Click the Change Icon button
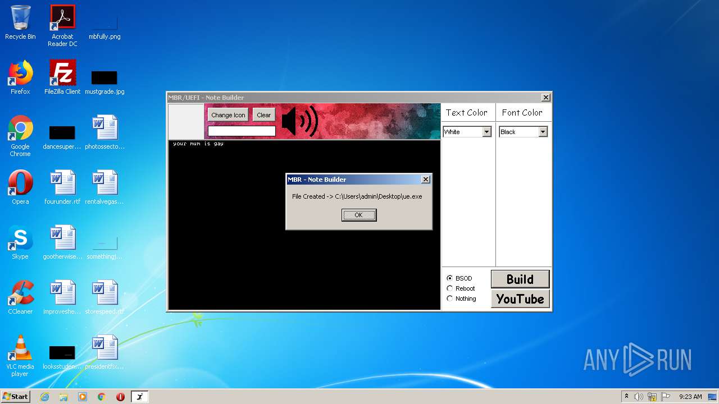 click(228, 115)
